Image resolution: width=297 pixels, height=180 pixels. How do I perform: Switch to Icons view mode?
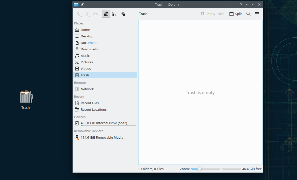[106, 14]
